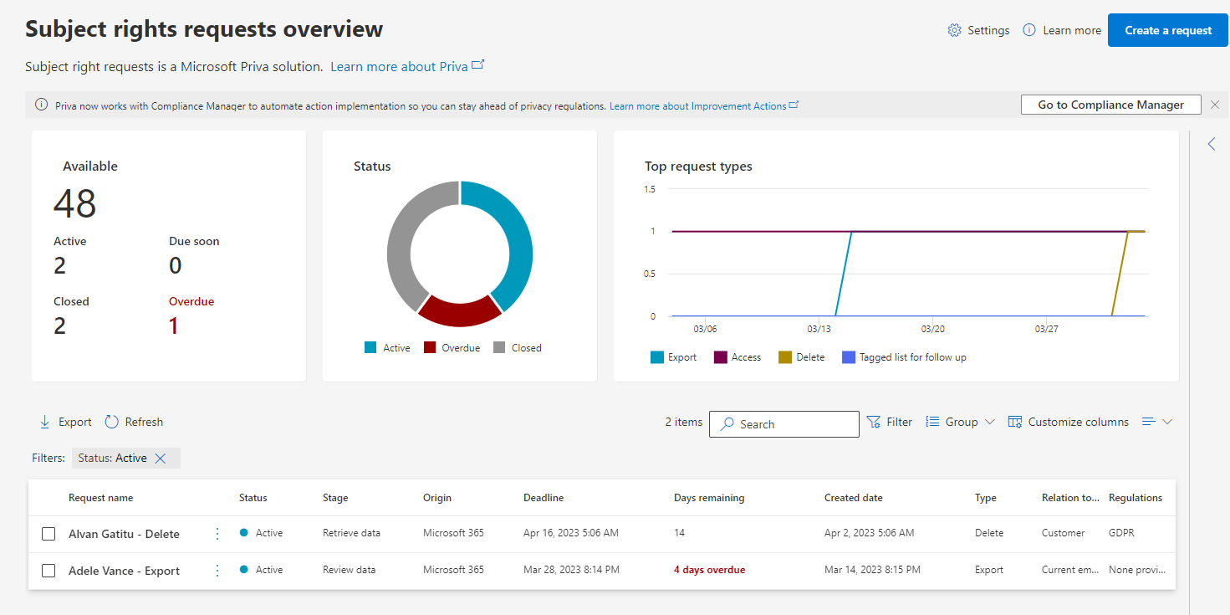
Task: Select the Alvan Gatitu - Delete checkbox
Action: point(48,534)
